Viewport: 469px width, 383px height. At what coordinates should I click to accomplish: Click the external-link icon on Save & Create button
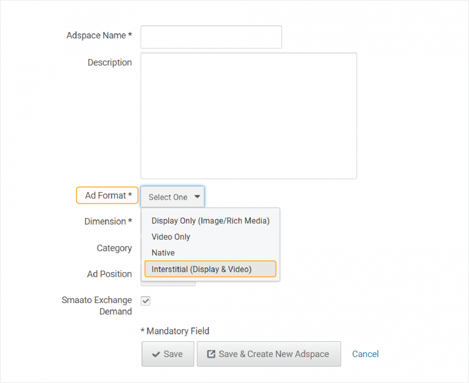pos(210,354)
